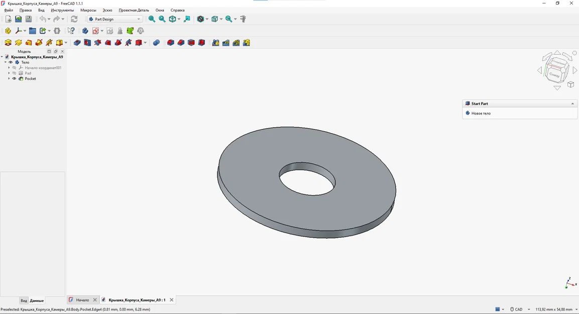Expand the Pad tree node
The image size is (579, 314).
9,73
